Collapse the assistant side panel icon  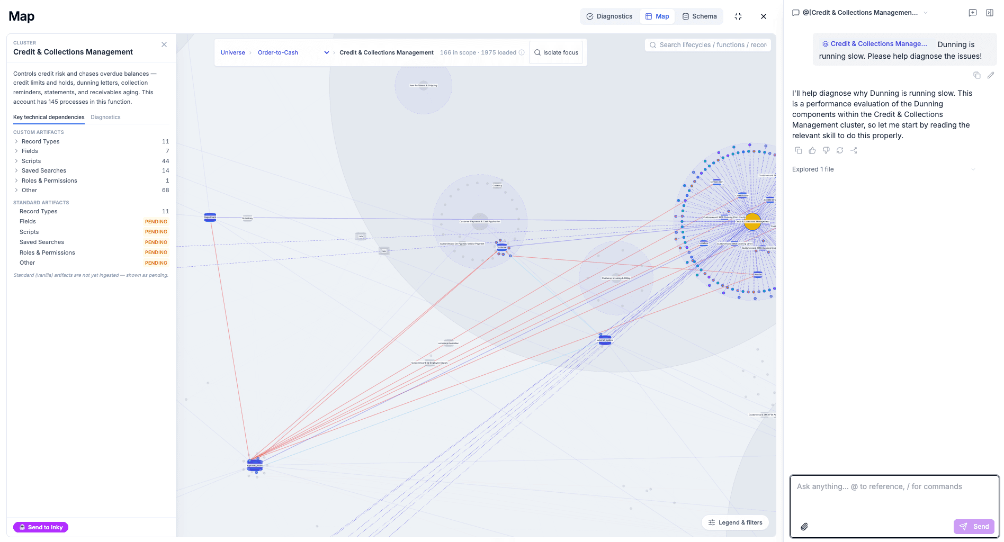click(x=990, y=13)
